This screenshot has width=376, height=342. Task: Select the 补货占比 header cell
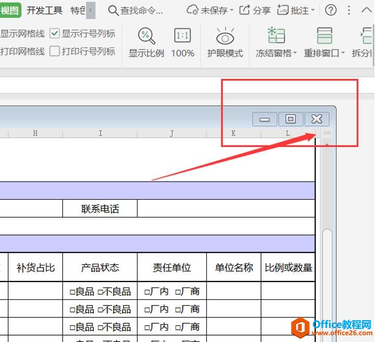pos(35,267)
